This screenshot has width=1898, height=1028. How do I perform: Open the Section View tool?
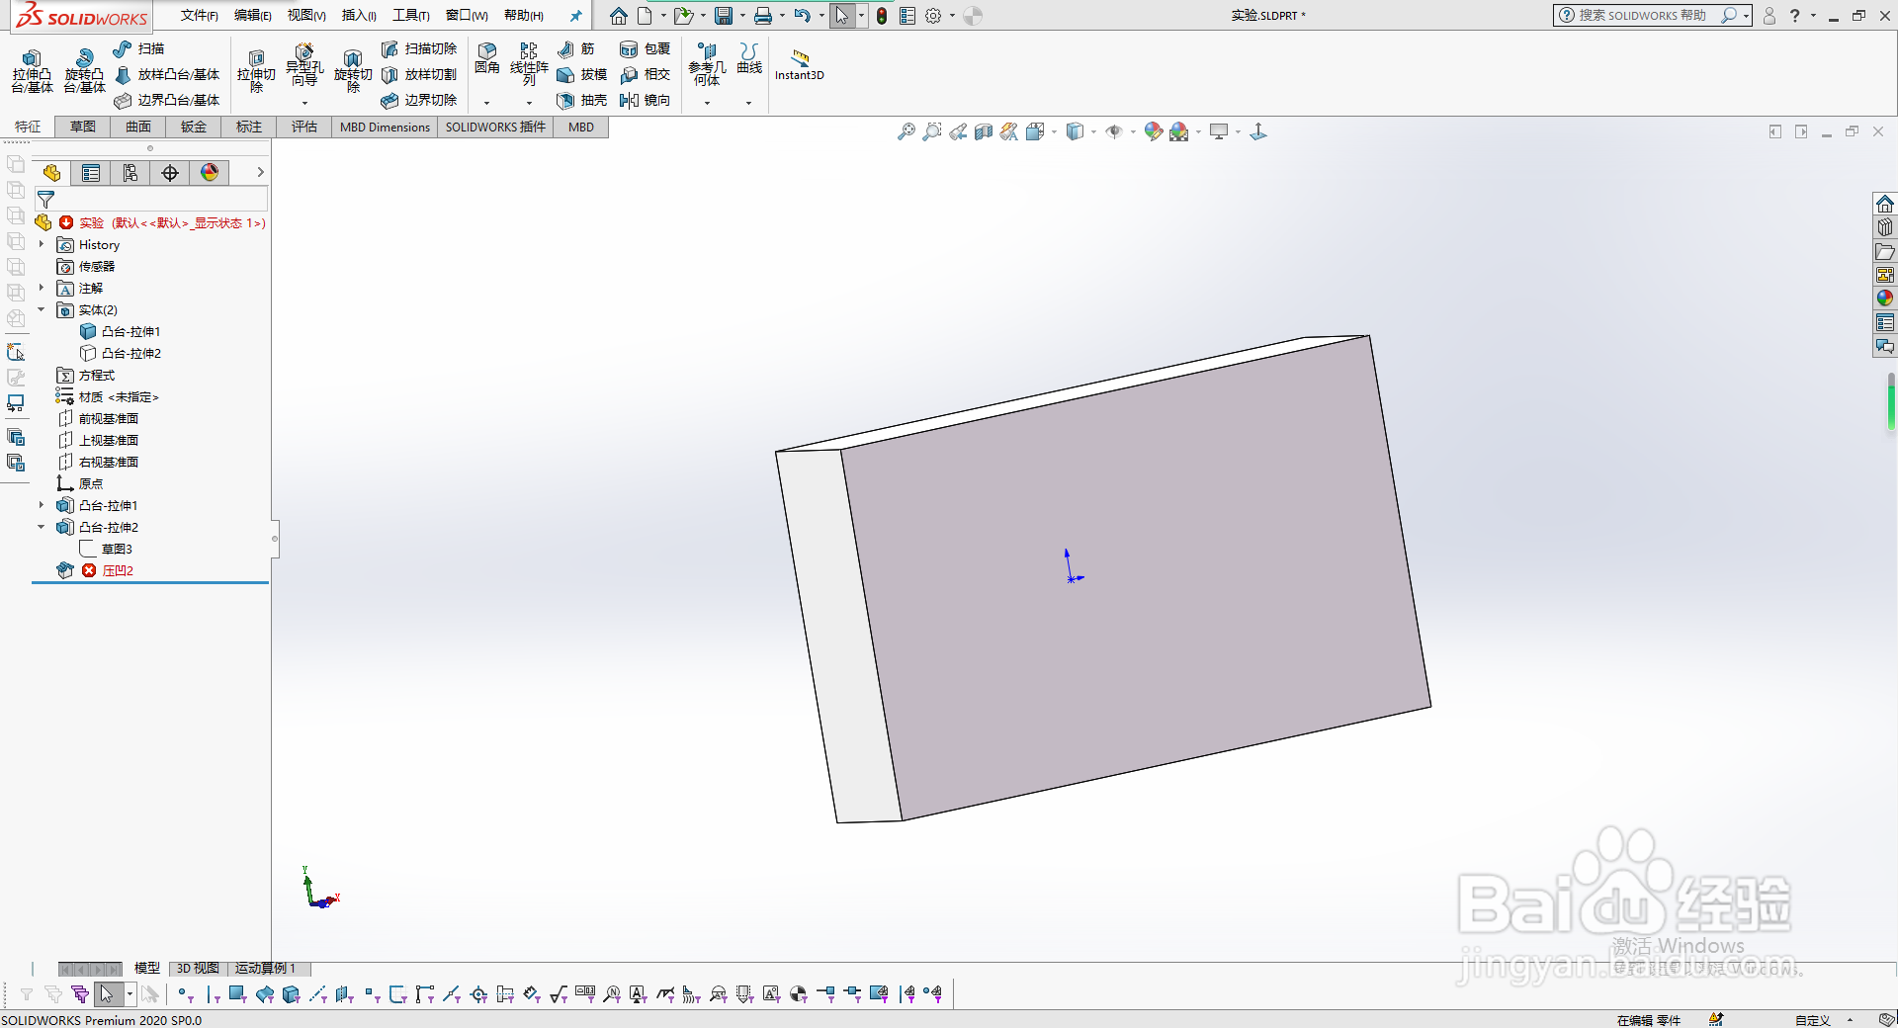984,130
